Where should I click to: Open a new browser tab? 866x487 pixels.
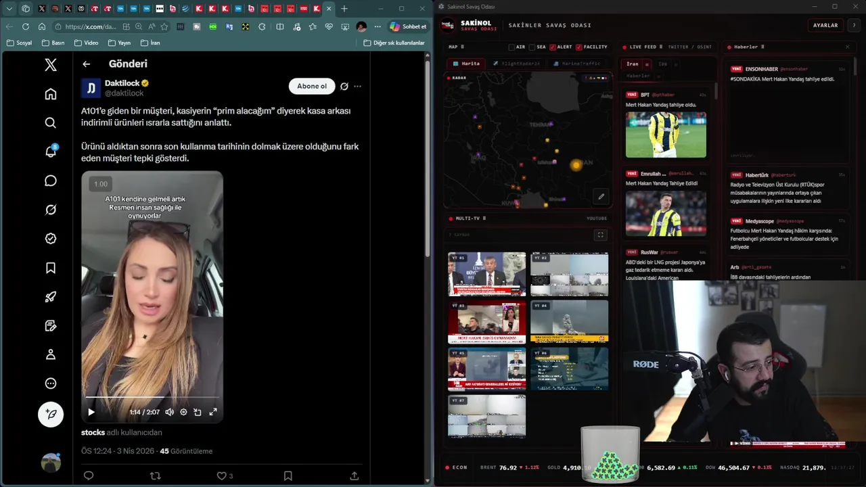[x=344, y=9]
